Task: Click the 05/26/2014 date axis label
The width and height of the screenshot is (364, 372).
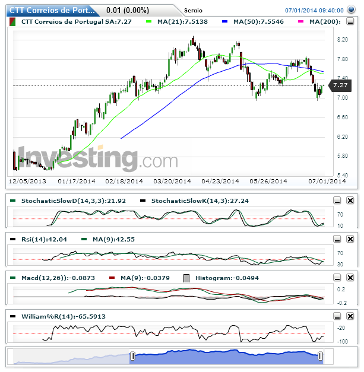Action: tap(268, 182)
